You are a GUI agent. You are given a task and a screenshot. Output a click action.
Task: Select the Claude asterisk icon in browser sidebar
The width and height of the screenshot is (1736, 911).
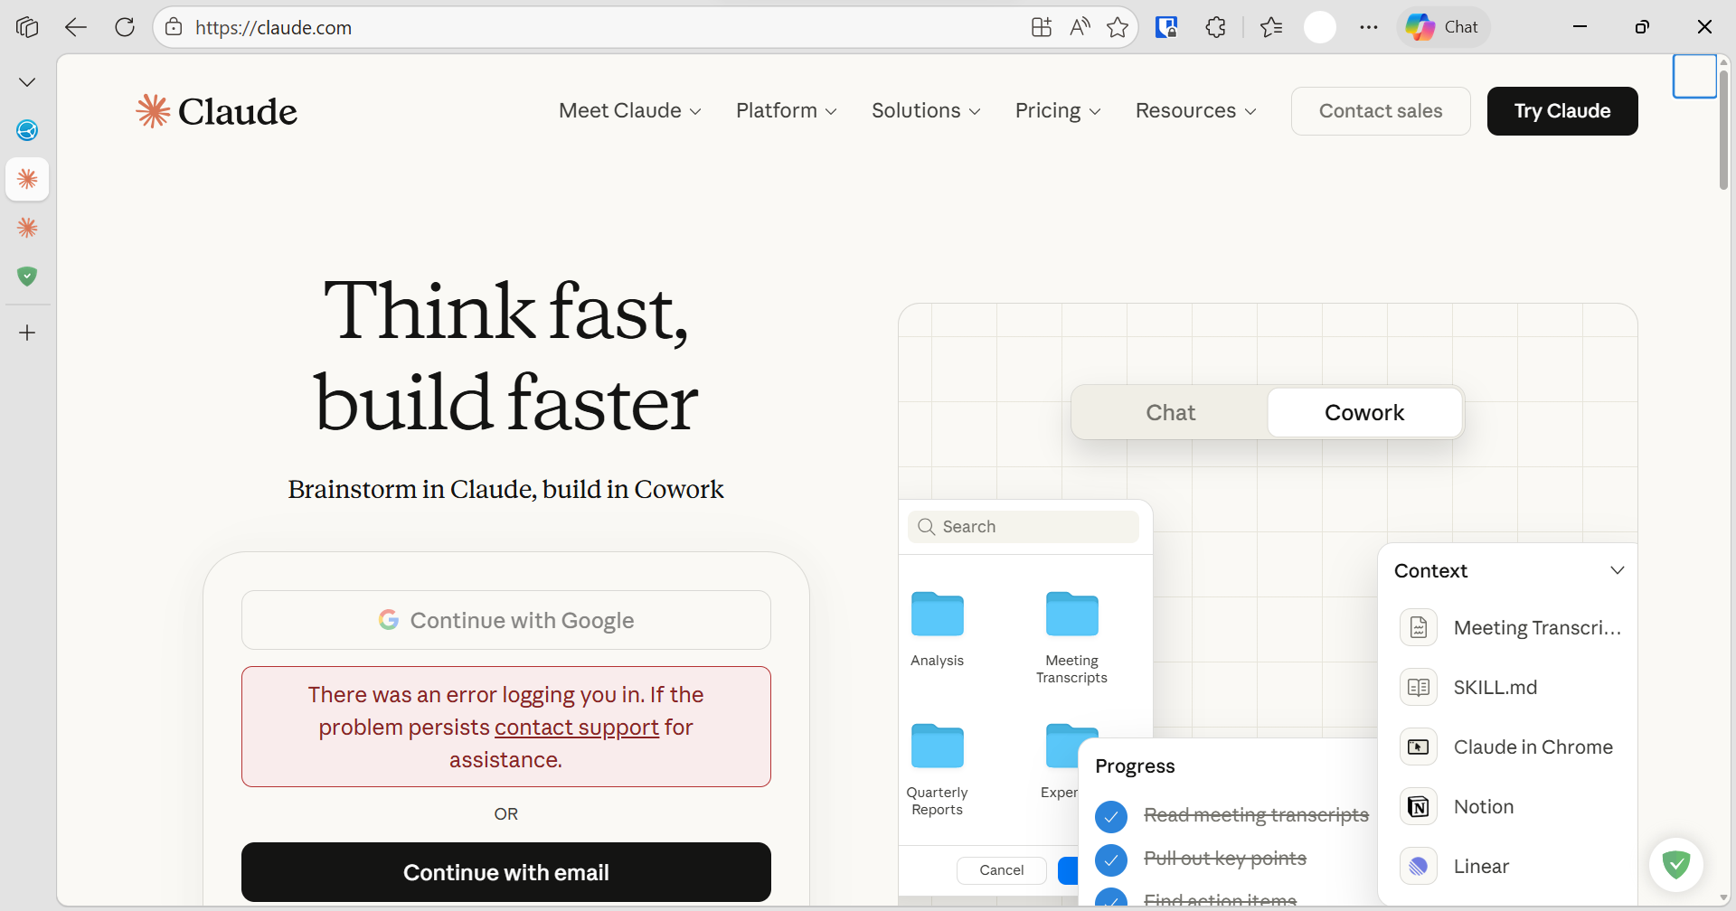point(27,179)
